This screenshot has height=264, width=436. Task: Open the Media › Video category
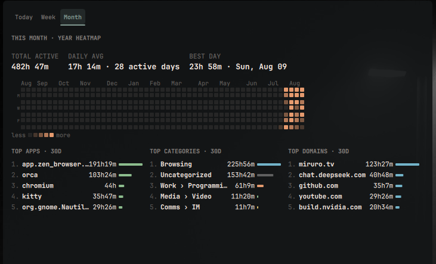215,197
